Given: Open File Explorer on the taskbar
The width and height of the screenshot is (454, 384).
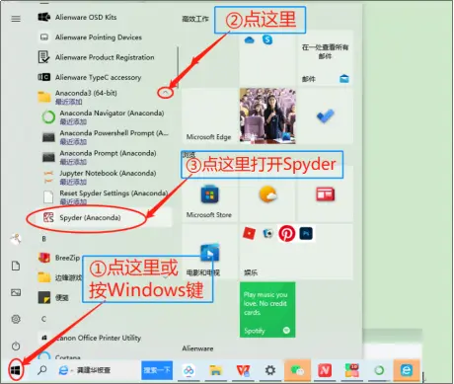Looking at the screenshot, I should pos(215,370).
